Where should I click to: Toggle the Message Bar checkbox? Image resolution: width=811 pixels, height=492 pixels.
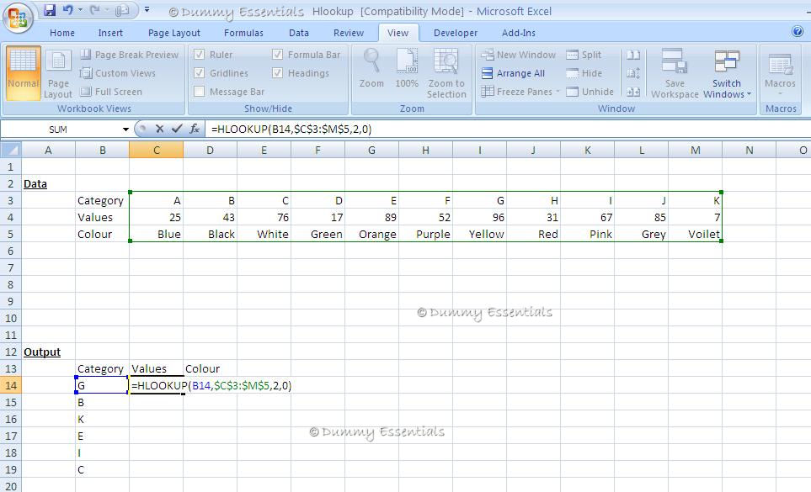click(199, 92)
